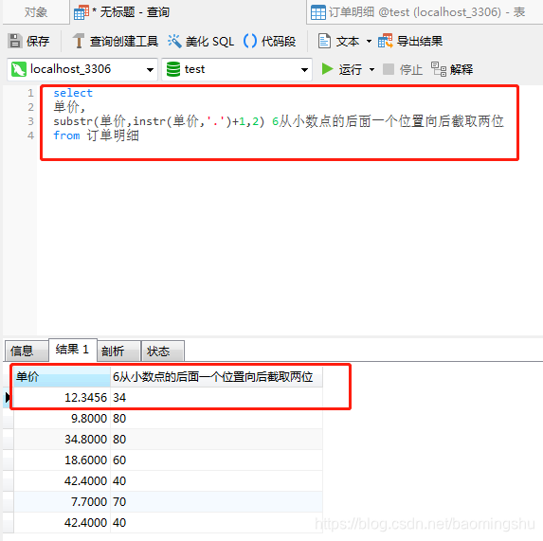Click the green test database icon
The image size is (543, 541).
click(x=173, y=69)
